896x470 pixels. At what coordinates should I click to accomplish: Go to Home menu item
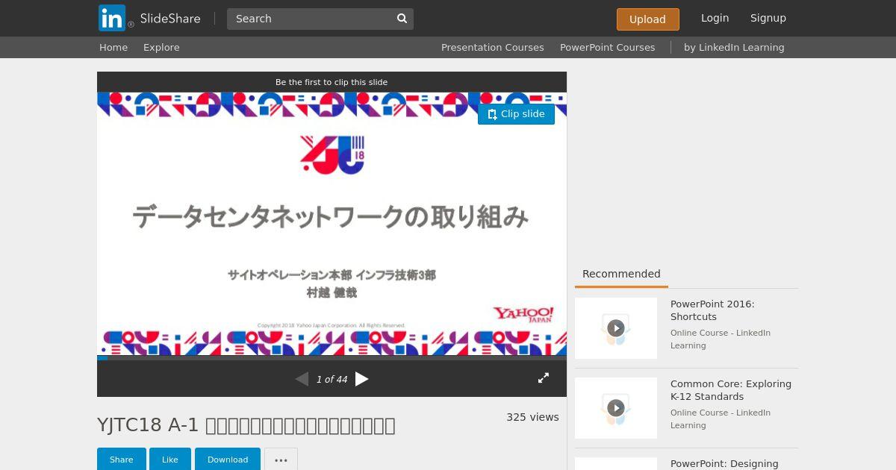(x=113, y=47)
